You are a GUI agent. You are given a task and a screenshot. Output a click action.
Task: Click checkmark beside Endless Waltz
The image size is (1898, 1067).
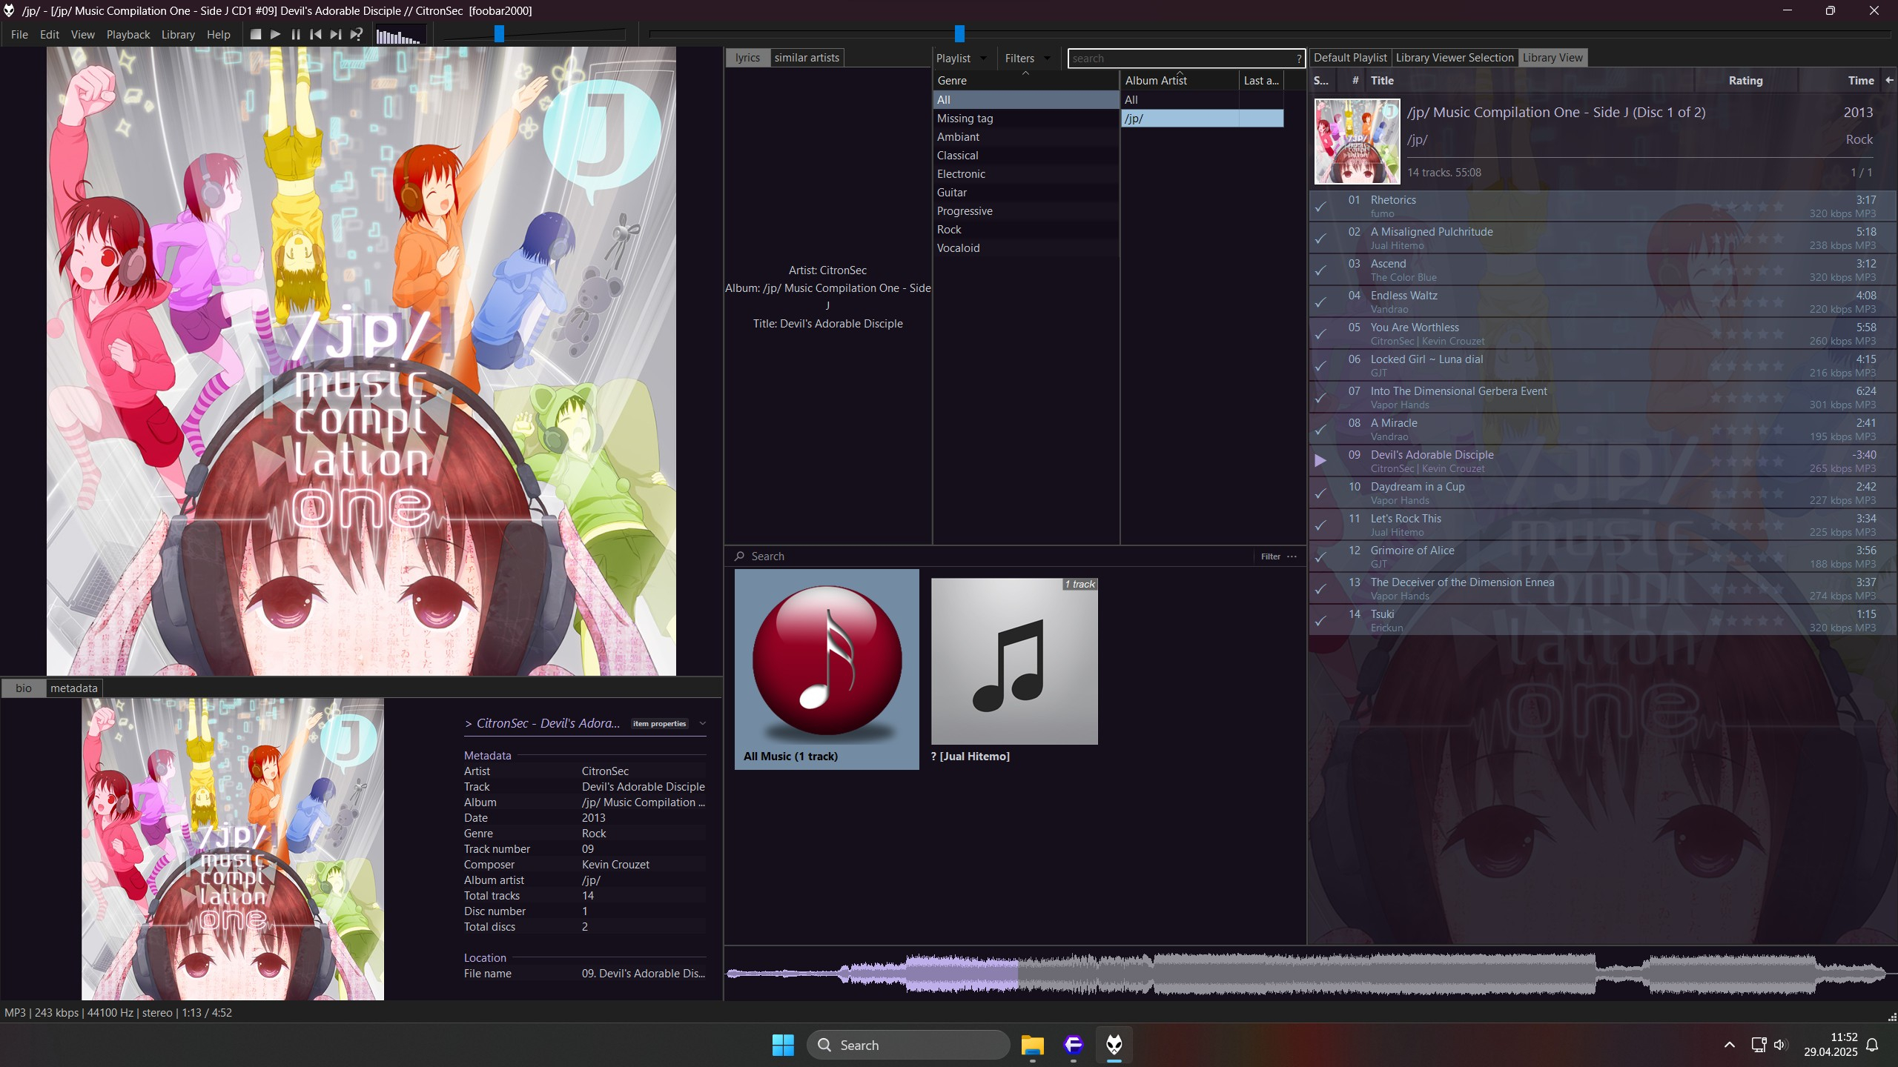point(1320,302)
